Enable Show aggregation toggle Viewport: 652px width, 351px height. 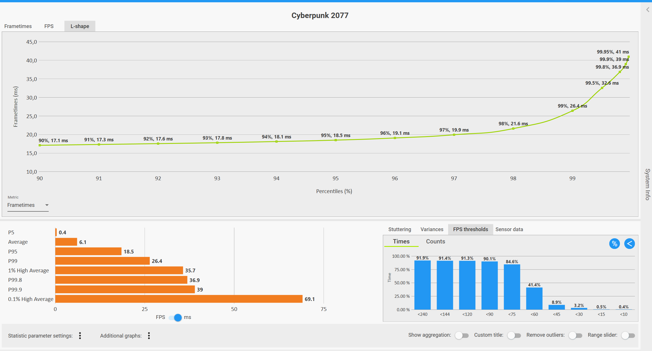point(462,335)
